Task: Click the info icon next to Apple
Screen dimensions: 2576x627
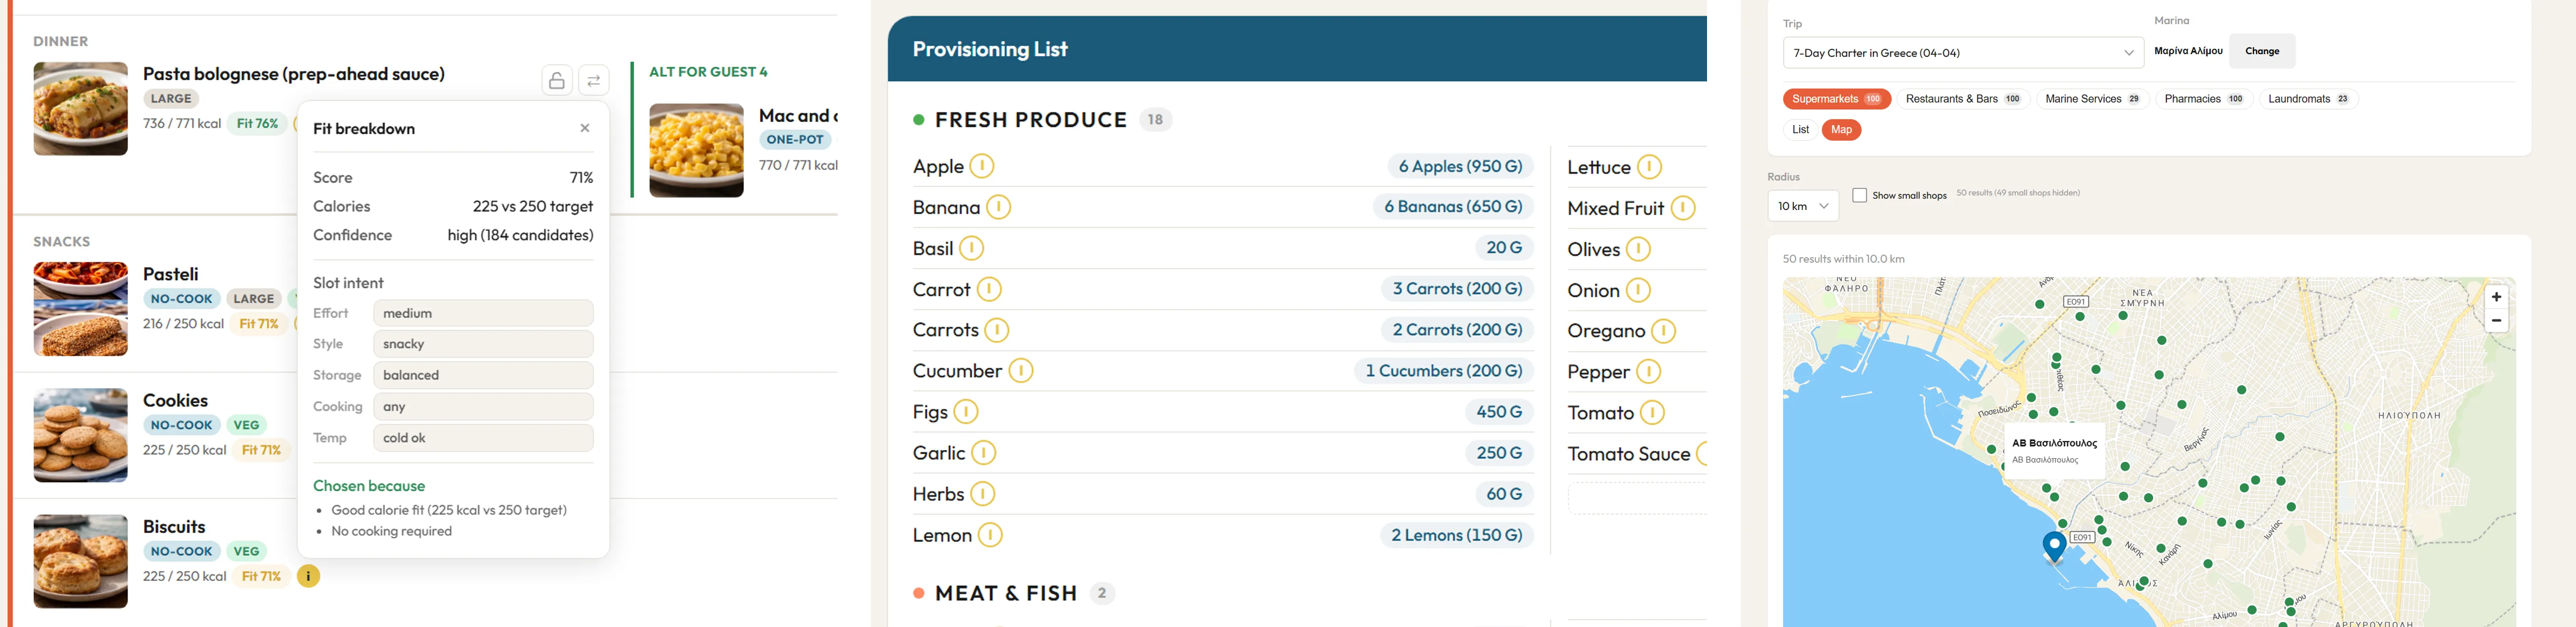Action: tap(982, 166)
